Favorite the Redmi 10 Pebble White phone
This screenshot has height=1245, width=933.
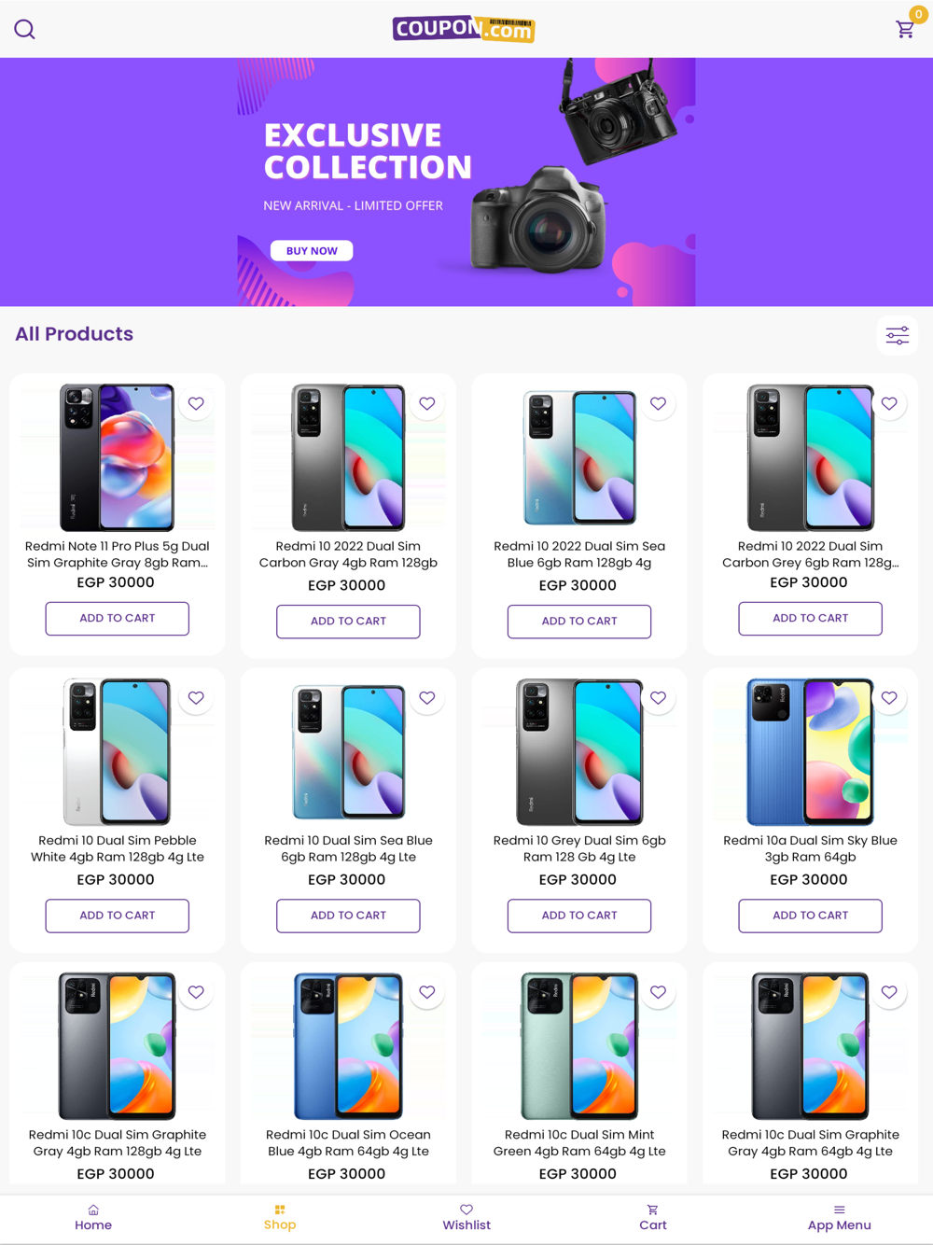[196, 698]
